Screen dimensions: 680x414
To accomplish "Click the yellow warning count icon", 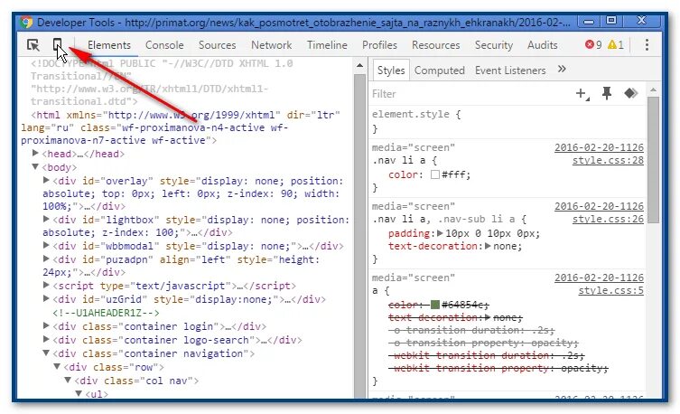I will [612, 44].
